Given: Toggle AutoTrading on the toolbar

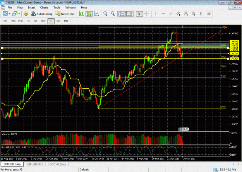Looking at the screenshot, I should [x=42, y=14].
